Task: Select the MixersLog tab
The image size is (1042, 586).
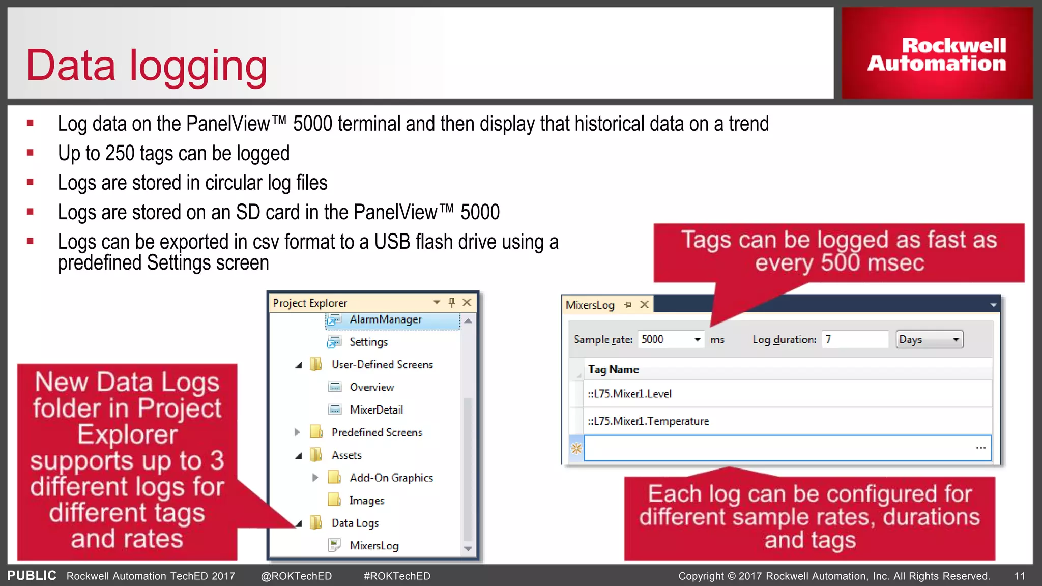Action: click(x=590, y=305)
